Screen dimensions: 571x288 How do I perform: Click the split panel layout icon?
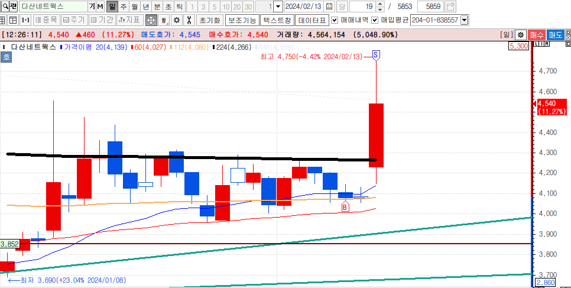13,20
